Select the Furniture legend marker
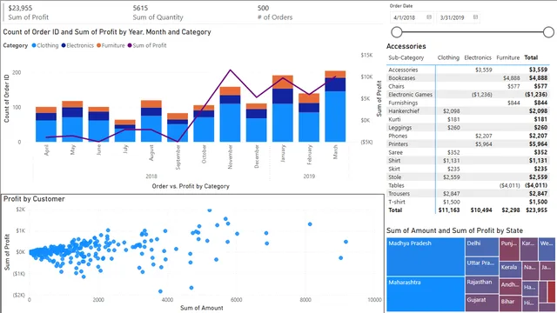The image size is (557, 313). tap(98, 45)
